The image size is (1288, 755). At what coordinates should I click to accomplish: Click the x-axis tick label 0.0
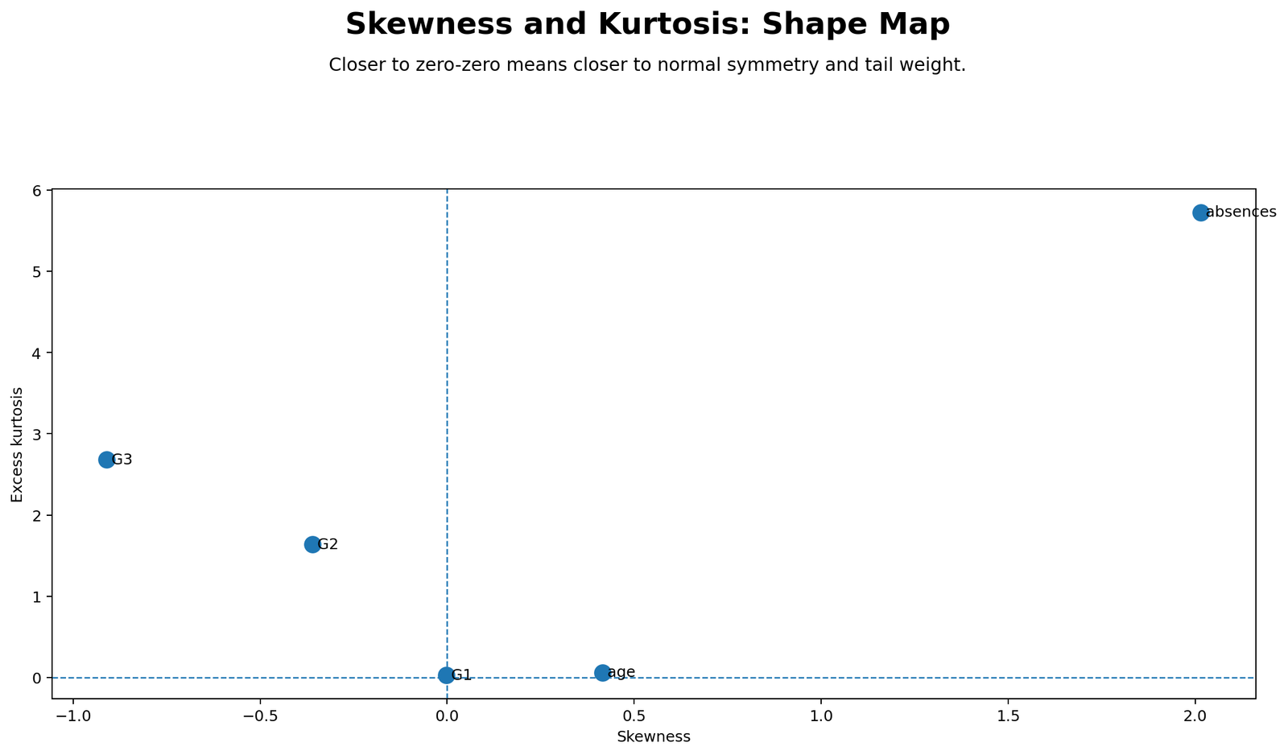(447, 716)
